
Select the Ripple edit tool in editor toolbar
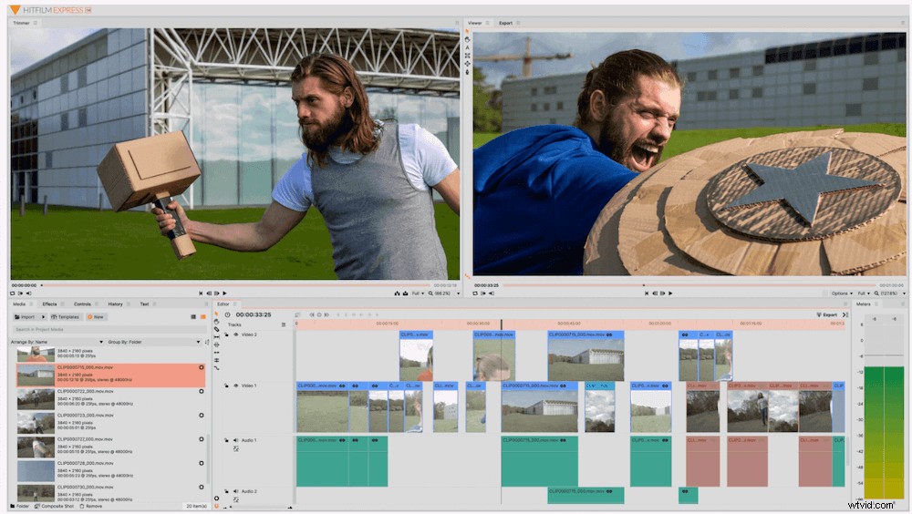(216, 353)
